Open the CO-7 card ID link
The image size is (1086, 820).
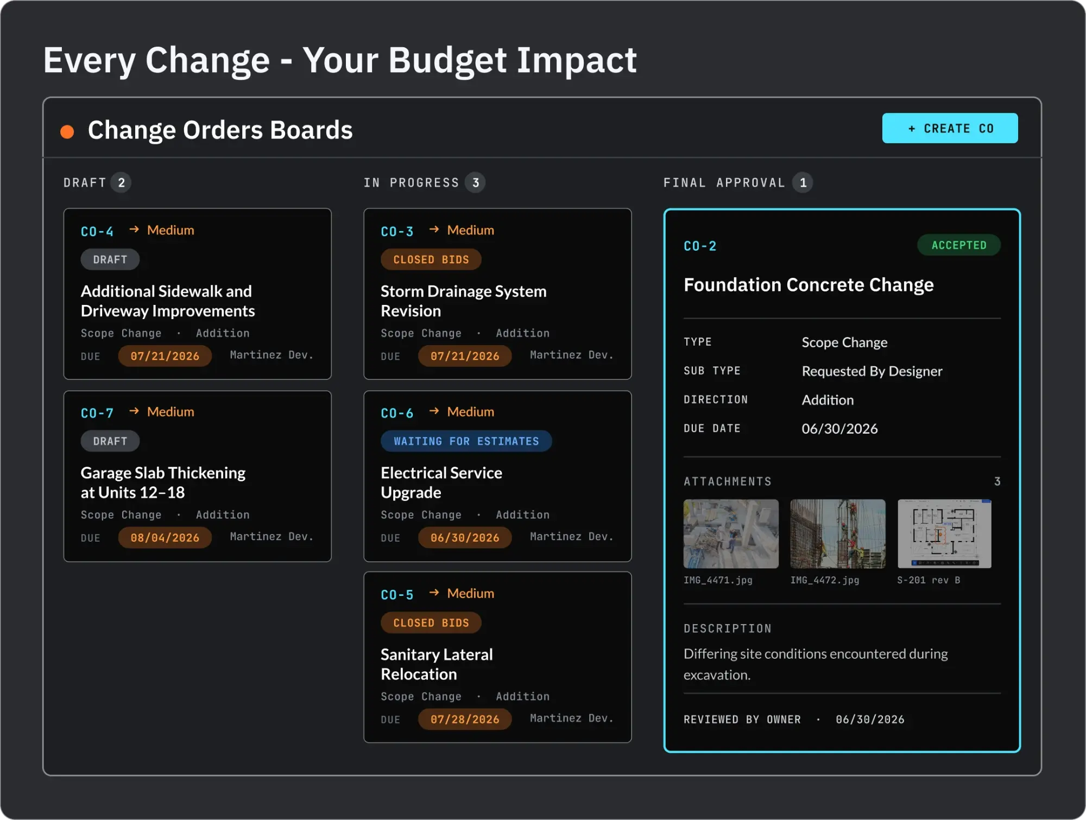97,413
